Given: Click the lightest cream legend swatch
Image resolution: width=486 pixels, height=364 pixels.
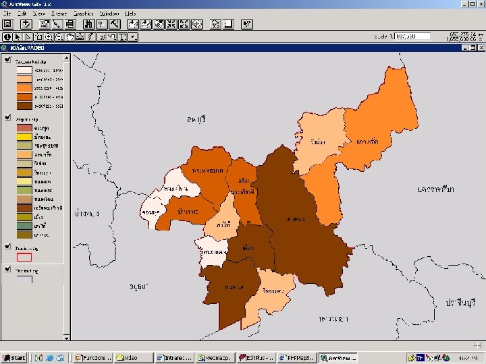Looking at the screenshot, I should [x=24, y=70].
